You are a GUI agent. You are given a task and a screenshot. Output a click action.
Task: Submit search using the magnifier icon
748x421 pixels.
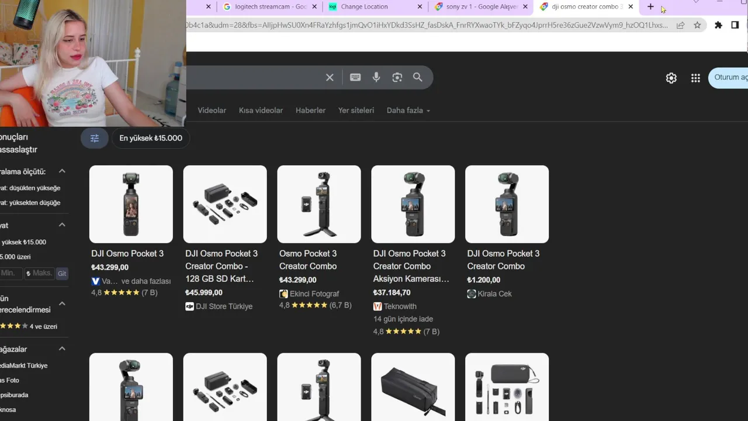coord(418,77)
